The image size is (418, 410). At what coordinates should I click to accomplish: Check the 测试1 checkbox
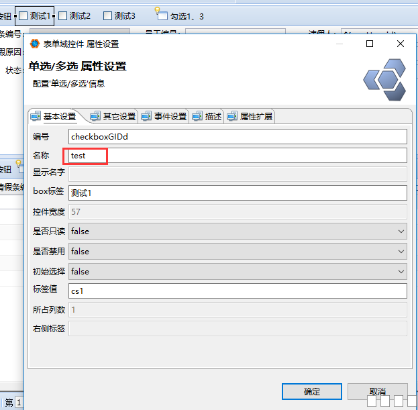click(x=23, y=15)
